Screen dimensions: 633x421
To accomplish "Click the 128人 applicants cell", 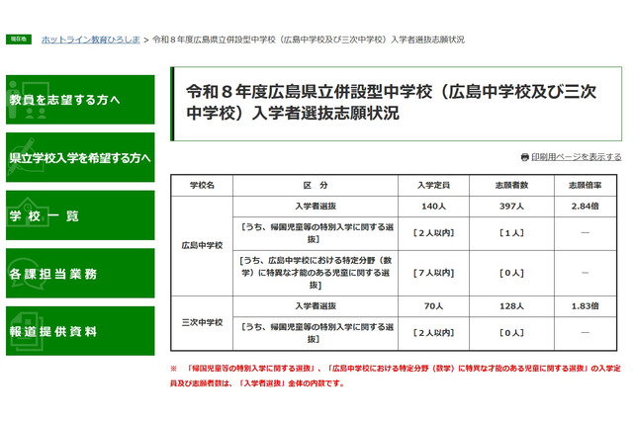I will pos(511,306).
